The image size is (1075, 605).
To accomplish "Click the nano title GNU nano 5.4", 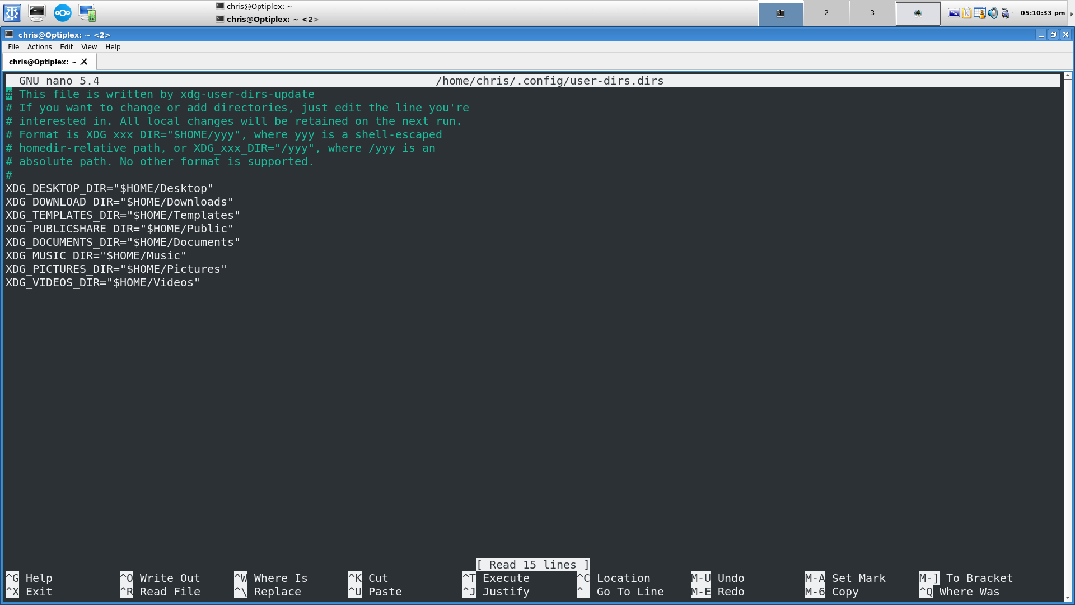I will point(59,81).
